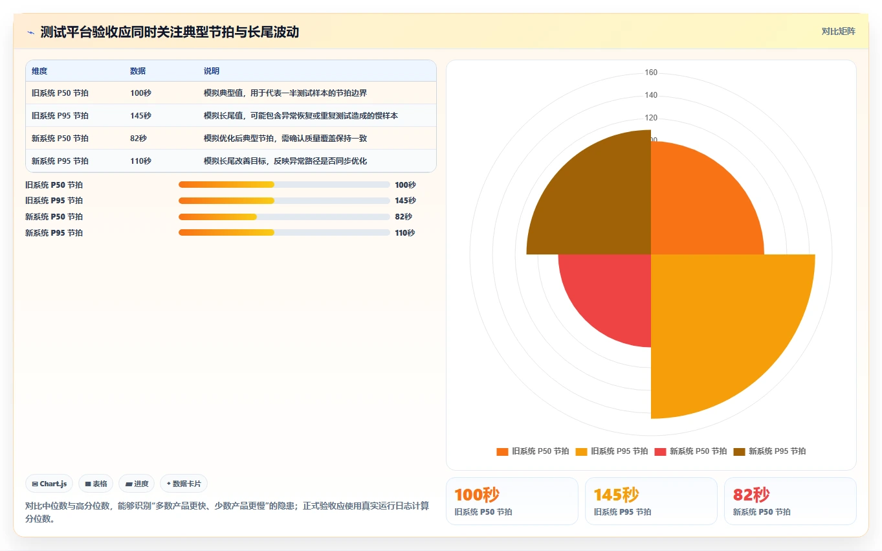The width and height of the screenshot is (882, 551).
Task: Click the 说明 column header
Action: (x=212, y=71)
